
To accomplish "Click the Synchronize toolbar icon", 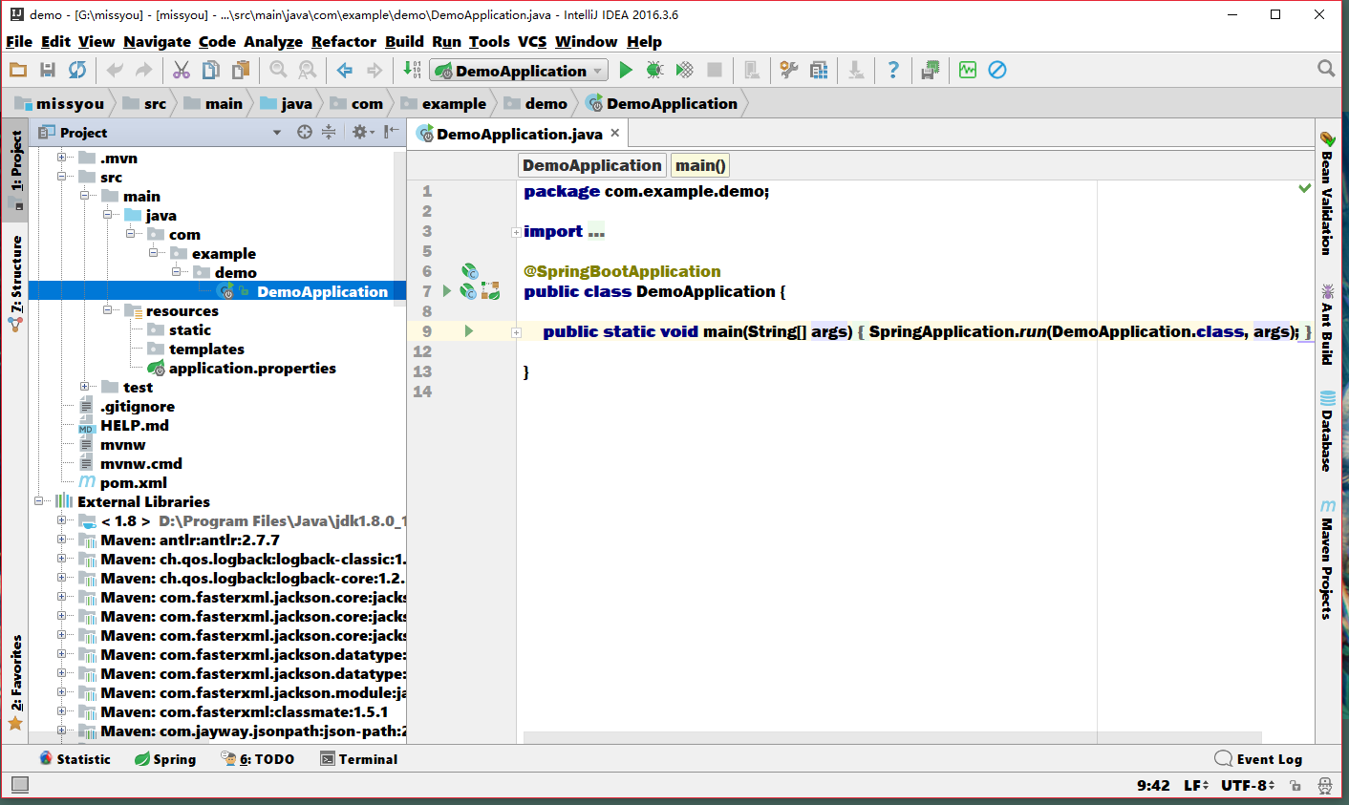I will coord(77,70).
